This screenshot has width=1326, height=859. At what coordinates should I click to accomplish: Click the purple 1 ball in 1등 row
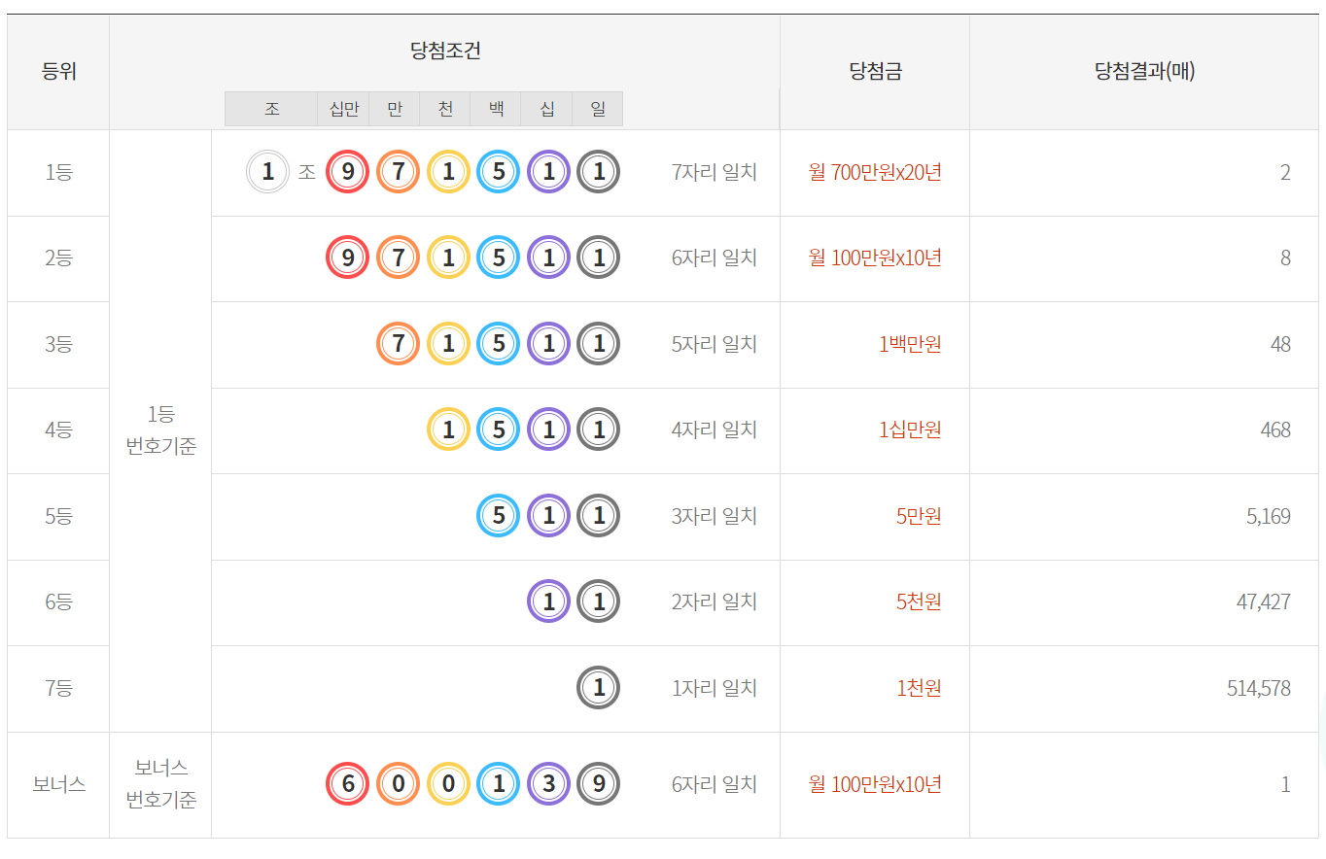point(548,172)
